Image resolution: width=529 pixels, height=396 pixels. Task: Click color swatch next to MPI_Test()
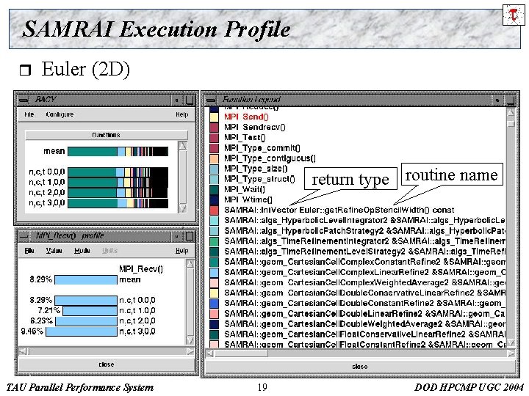[x=214, y=138]
